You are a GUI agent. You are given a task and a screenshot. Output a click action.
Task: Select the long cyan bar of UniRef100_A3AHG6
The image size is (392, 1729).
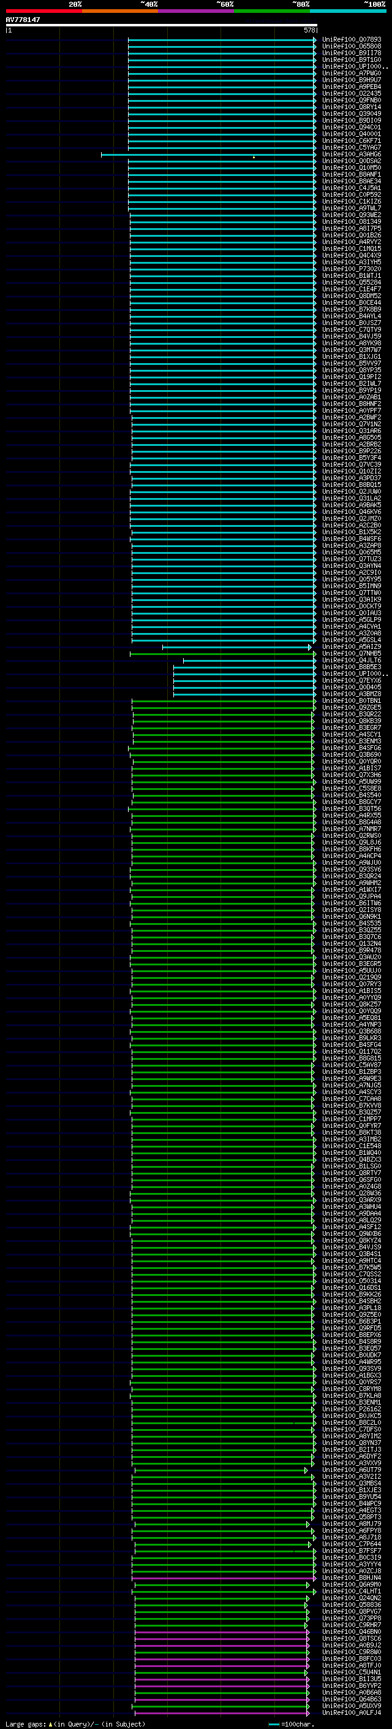(208, 155)
